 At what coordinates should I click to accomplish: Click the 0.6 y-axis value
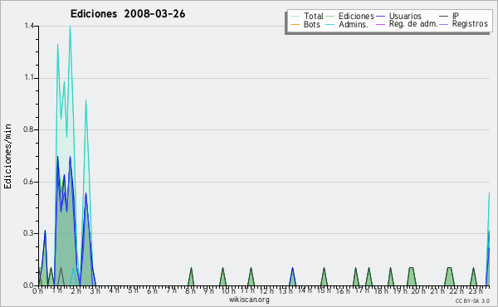[x=29, y=182]
